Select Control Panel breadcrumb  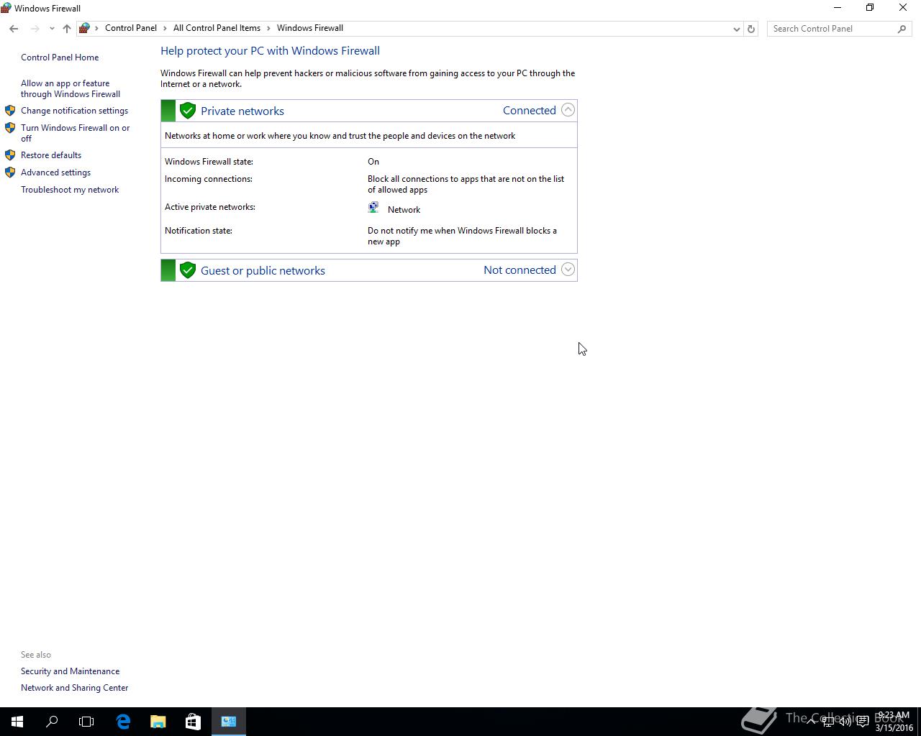pos(131,28)
